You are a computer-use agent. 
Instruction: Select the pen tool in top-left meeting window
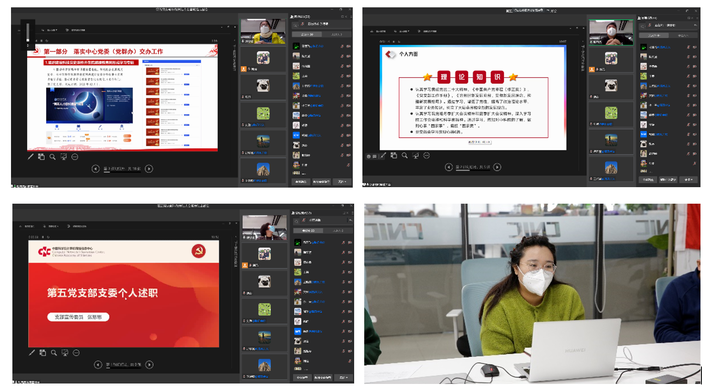(31, 157)
